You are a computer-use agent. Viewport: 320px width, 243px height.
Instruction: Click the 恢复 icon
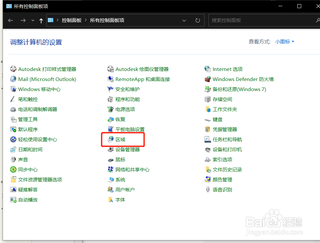pyautogui.click(x=111, y=119)
